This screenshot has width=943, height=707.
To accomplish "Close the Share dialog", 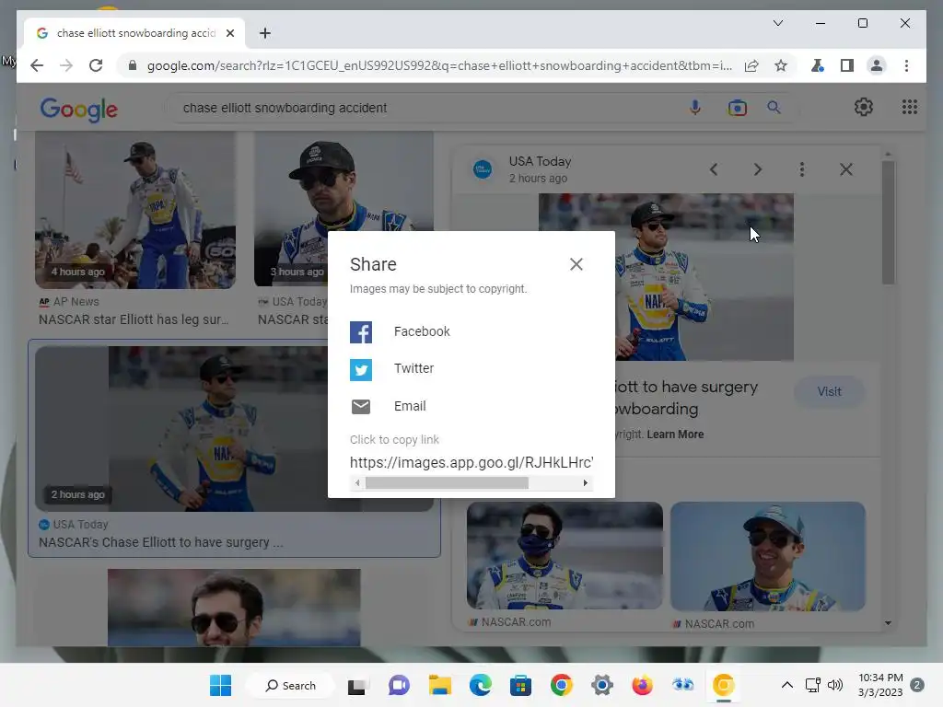I will click(x=576, y=264).
